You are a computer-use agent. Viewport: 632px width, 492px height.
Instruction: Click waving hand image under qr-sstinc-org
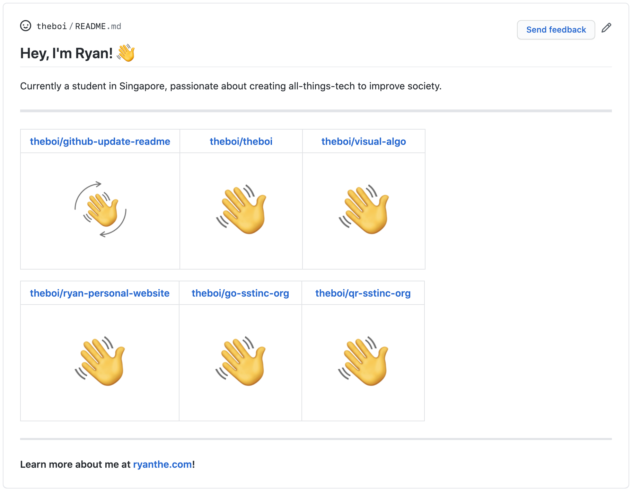click(x=363, y=361)
